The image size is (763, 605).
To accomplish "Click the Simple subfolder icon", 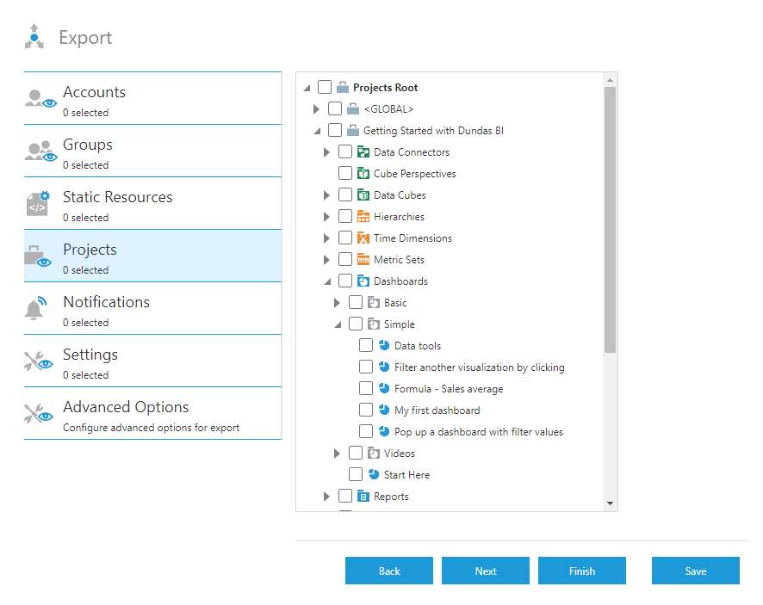I will pyautogui.click(x=373, y=324).
